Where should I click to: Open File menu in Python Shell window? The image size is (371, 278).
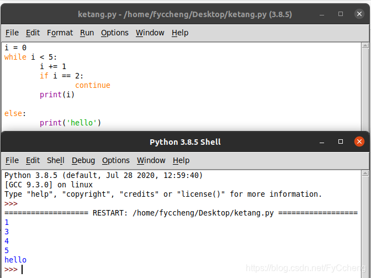click(12, 160)
